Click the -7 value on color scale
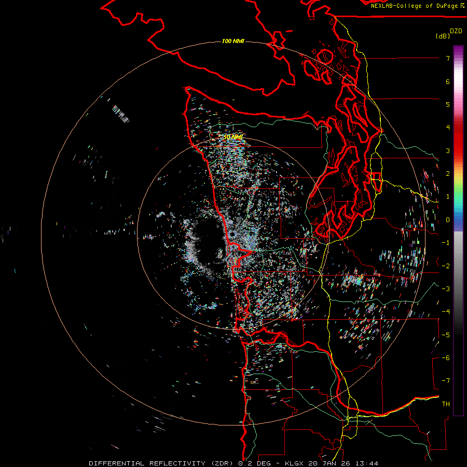This screenshot has height=467, width=467. coord(446,381)
